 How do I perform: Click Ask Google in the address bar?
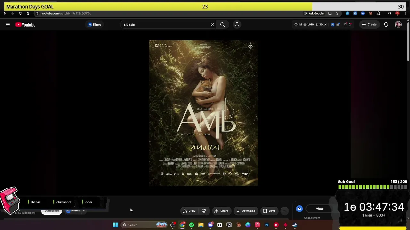(314, 13)
